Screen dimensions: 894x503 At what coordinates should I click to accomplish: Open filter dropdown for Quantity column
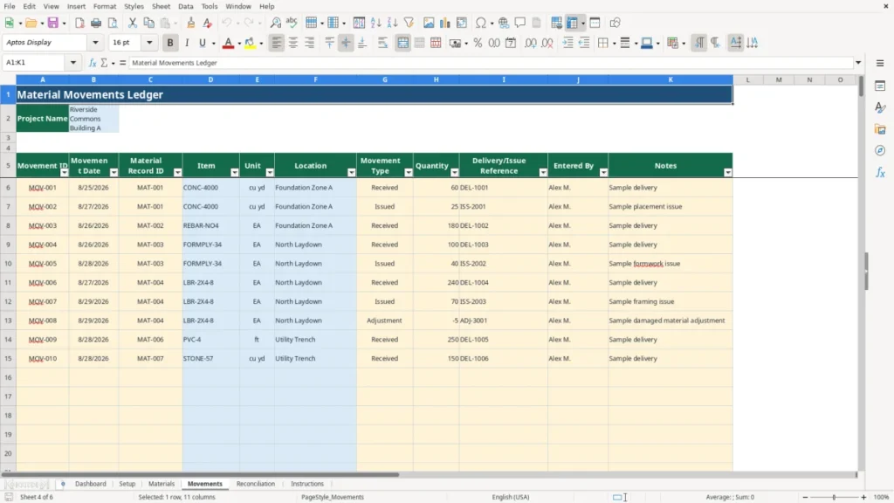coord(454,172)
